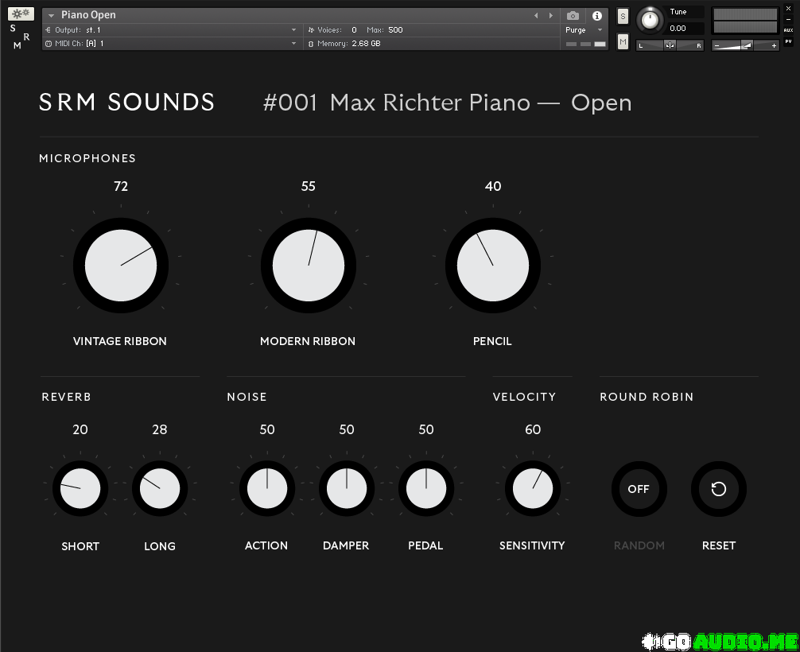Click the Long reverb value 28
The image size is (800, 652).
tap(160, 429)
